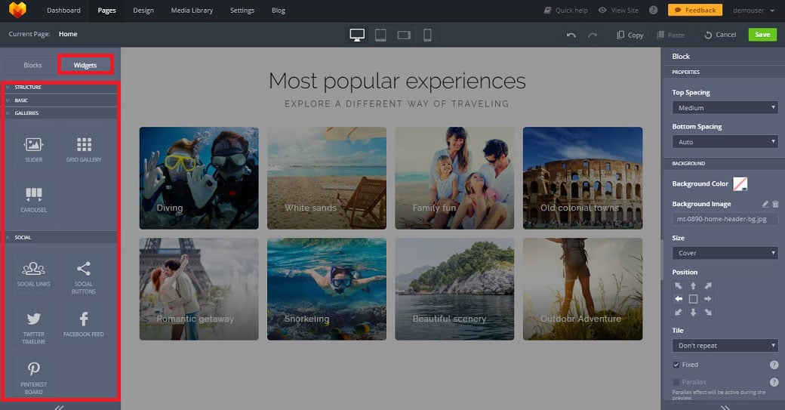Switch to the Blocks tab

[32, 65]
